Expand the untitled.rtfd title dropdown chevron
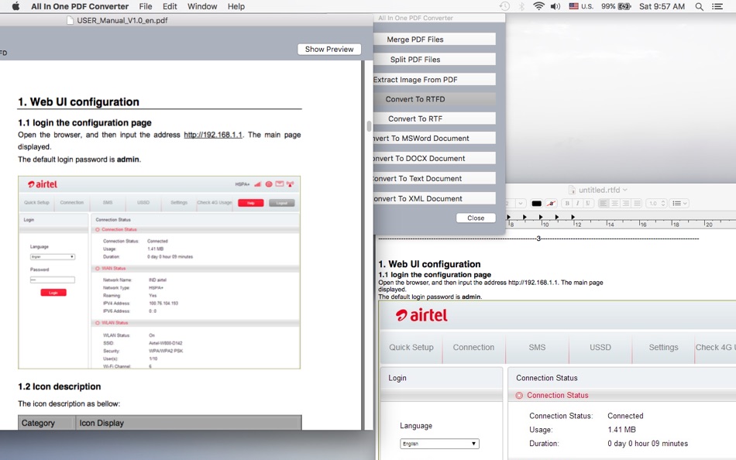 pyautogui.click(x=624, y=190)
